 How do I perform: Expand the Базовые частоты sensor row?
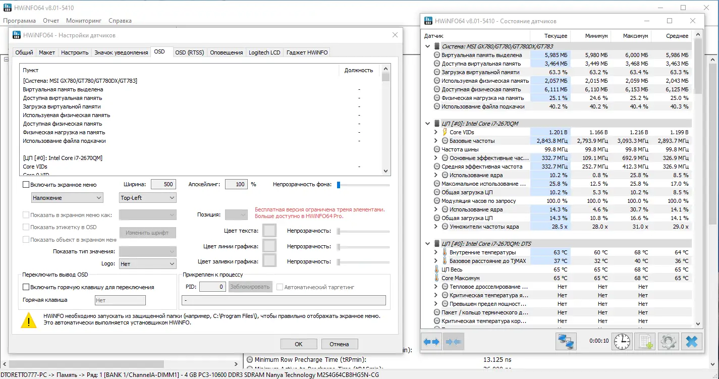coord(436,141)
